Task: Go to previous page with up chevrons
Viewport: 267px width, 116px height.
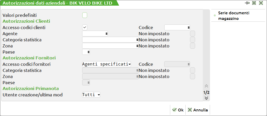Action: [x=206, y=86]
